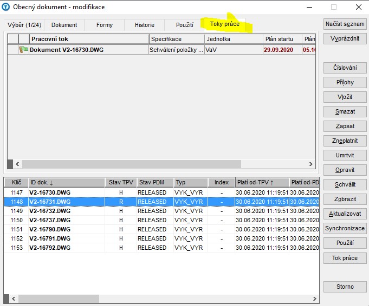The height and width of the screenshot is (306, 369).
Task: Click the Schválení položky specification cell
Action: pos(176,50)
